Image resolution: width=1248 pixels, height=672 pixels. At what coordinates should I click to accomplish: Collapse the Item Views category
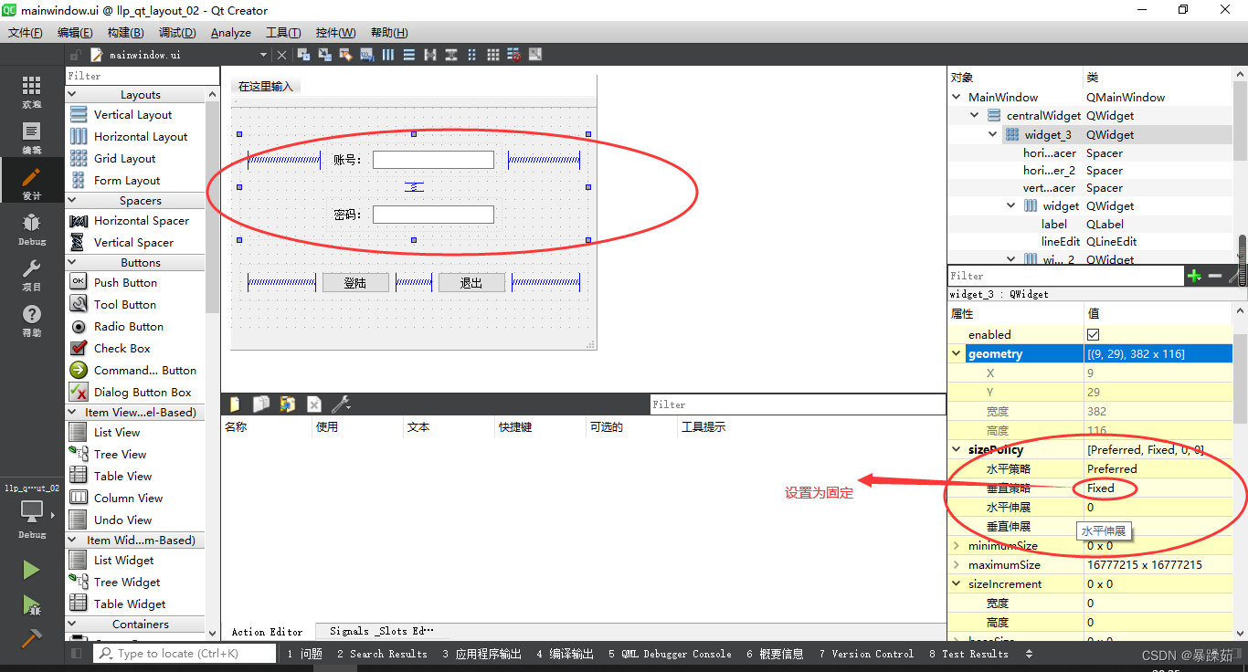(74, 412)
